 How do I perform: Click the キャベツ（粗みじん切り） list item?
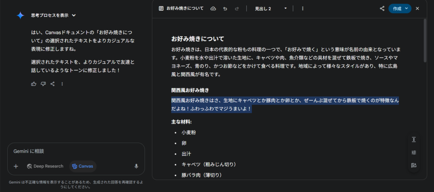coord(209,164)
